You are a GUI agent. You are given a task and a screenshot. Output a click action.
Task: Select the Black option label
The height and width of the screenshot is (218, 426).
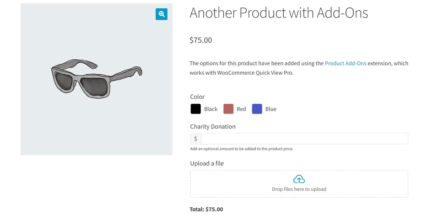pyautogui.click(x=211, y=109)
